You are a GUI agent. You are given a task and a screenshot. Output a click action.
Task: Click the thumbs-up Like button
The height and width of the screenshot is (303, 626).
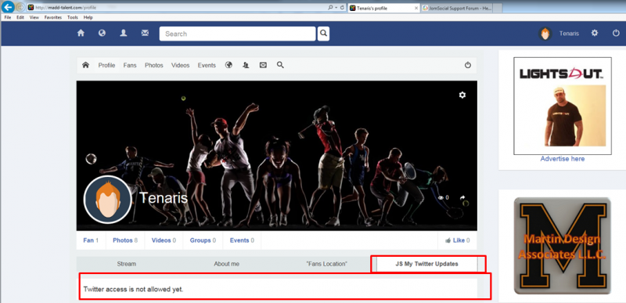pos(457,240)
